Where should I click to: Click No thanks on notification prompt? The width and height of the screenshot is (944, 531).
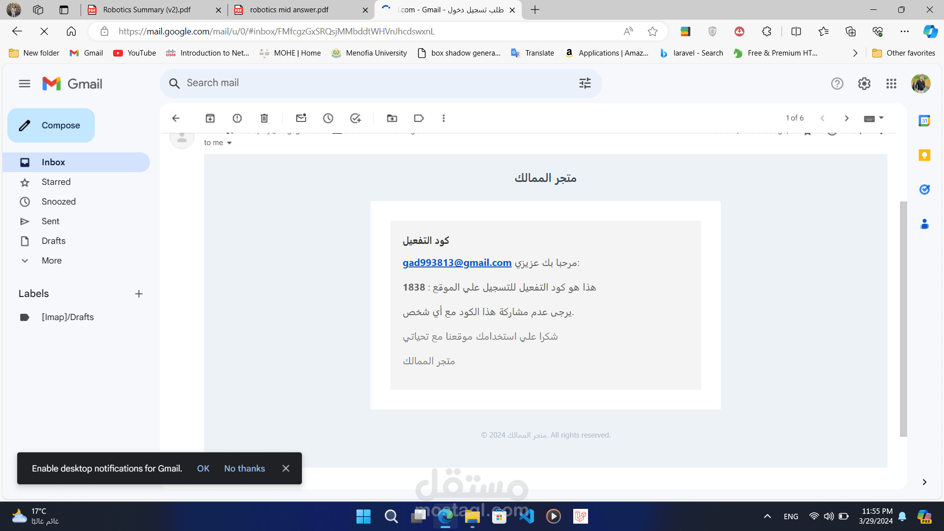tap(244, 469)
